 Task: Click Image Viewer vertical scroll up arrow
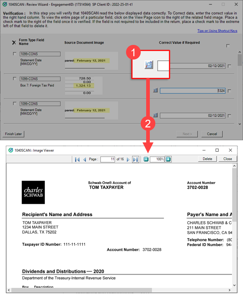(x=234, y=166)
